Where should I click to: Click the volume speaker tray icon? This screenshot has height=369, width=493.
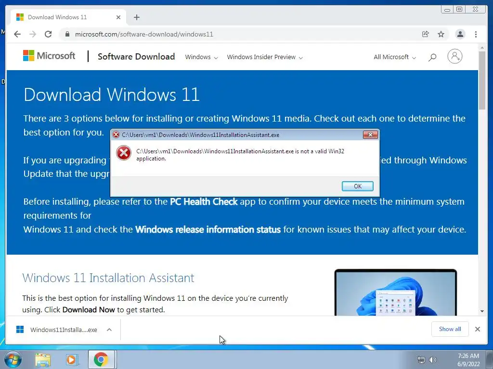433,360
